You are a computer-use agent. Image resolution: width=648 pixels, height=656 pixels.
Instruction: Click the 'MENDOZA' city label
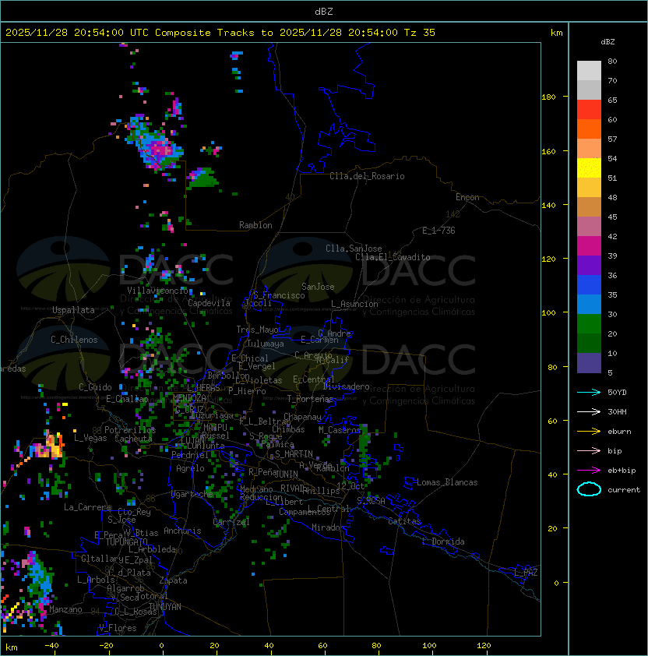189,397
